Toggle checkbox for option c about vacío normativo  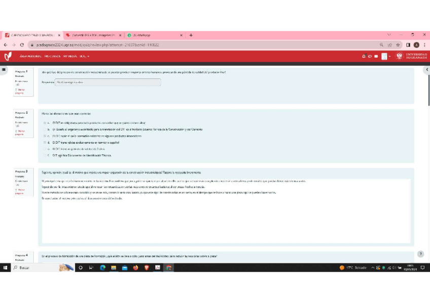45,136
